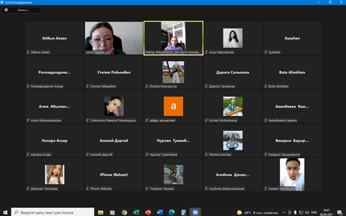The image size is (346, 216).
Task: Click the orange 'a' avatar of айдар
Action: 173,106
